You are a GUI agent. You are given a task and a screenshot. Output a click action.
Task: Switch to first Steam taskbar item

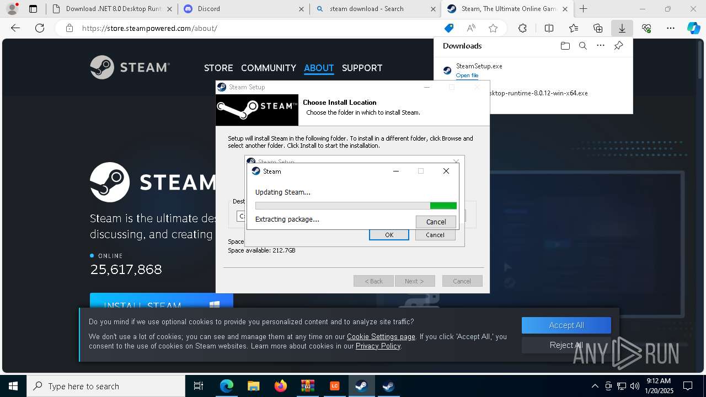pos(361,386)
